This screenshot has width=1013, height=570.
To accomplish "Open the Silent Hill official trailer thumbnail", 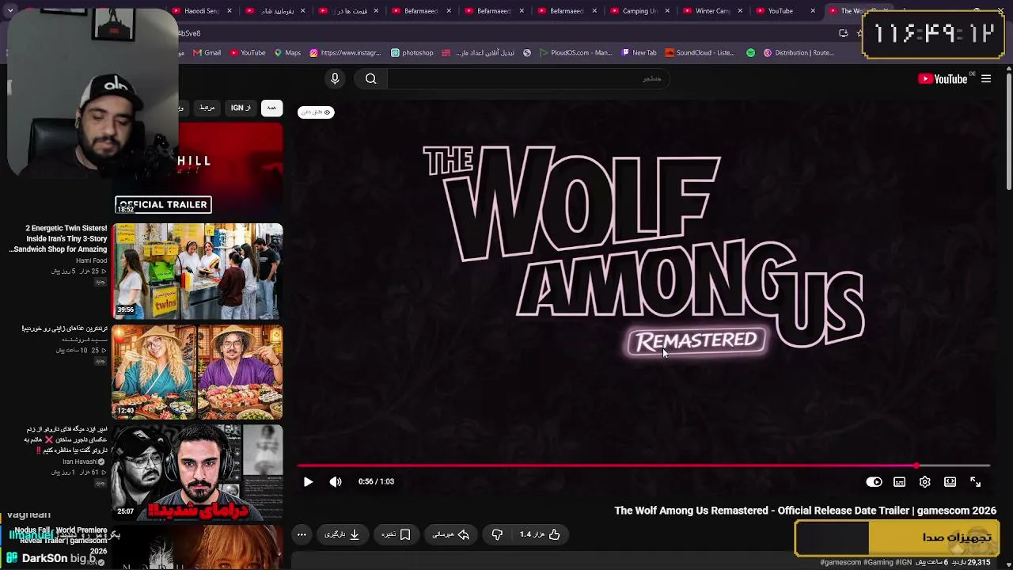I will pyautogui.click(x=198, y=169).
